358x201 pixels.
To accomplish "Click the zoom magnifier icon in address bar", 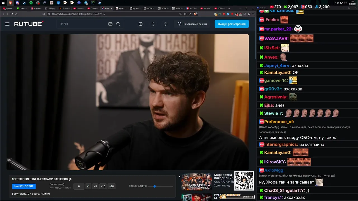I will coord(181,14).
